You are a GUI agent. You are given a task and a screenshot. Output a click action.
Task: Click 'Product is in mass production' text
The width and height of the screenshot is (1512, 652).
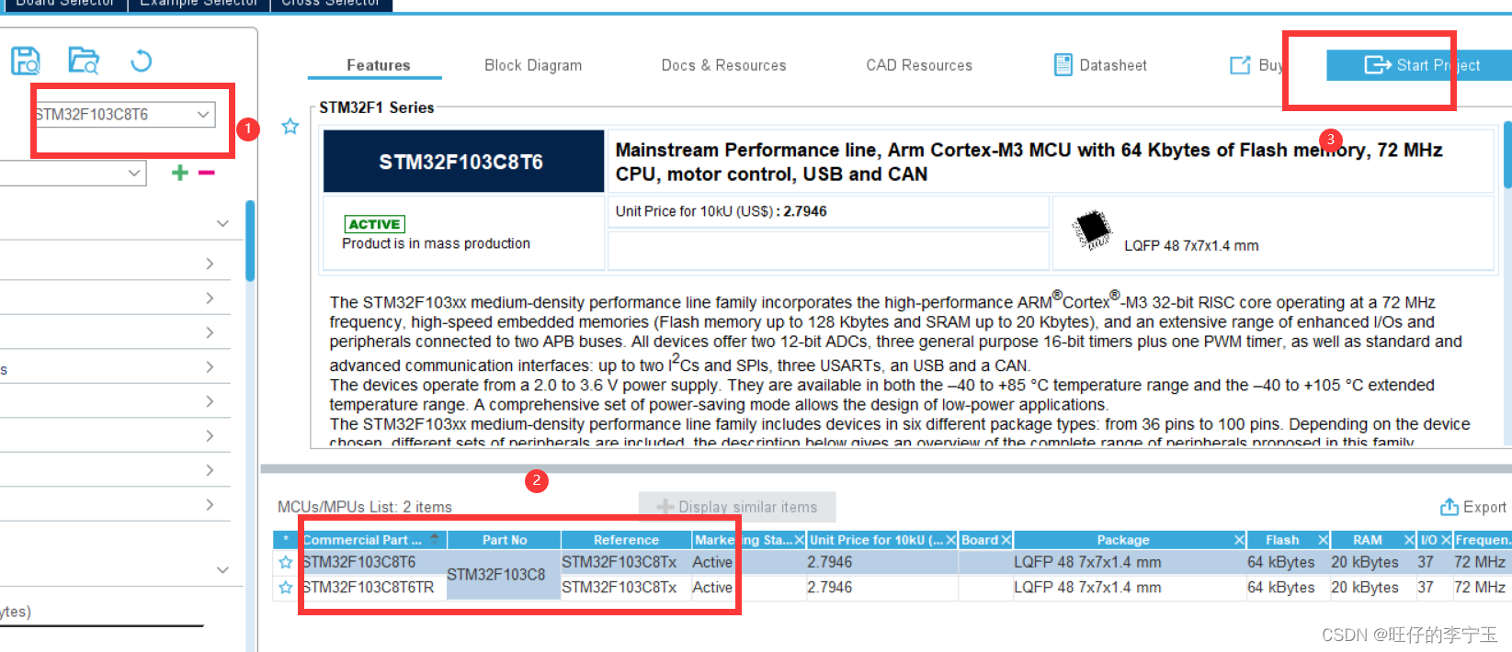436,243
